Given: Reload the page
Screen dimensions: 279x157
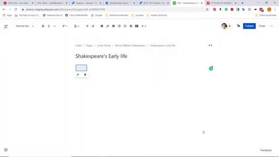Looking at the screenshot, I should click(x=16, y=10).
